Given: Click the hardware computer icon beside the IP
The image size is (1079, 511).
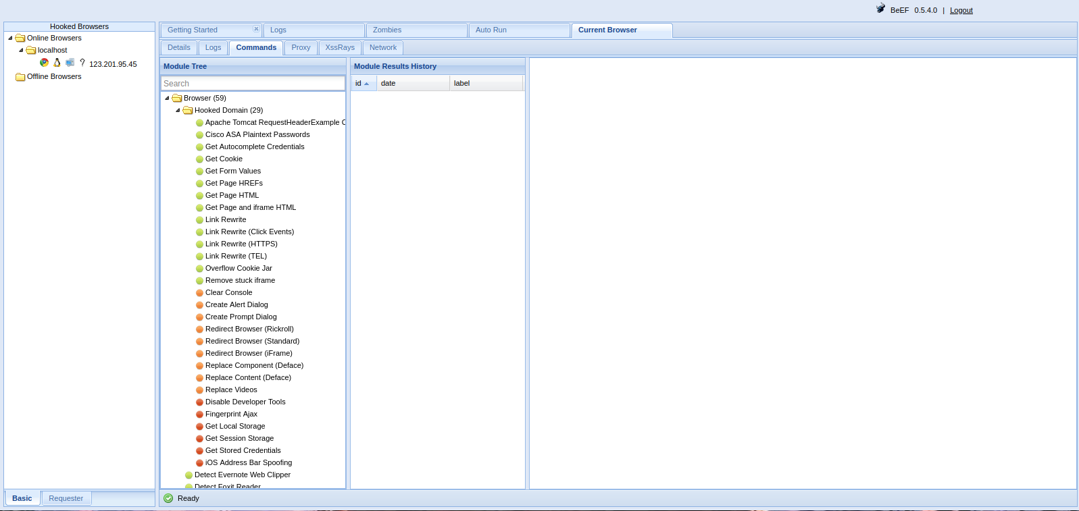Looking at the screenshot, I should pyautogui.click(x=70, y=63).
